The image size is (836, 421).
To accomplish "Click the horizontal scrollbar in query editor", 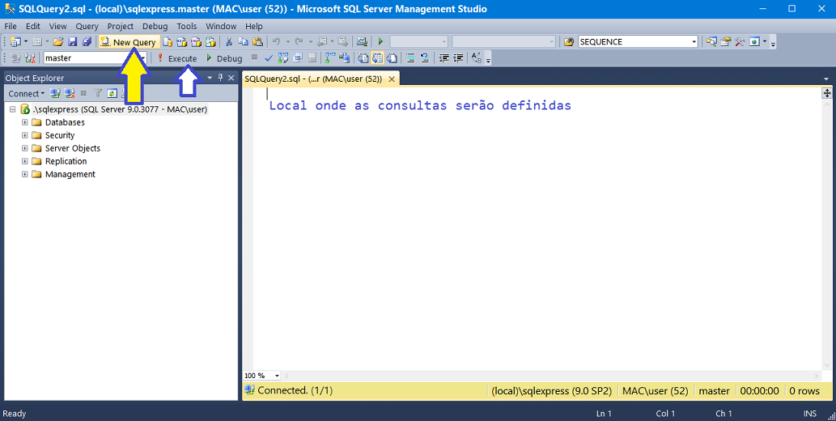I will (553, 376).
